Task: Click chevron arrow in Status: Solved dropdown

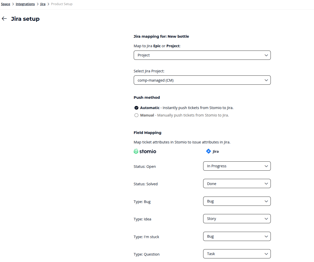Action: pyautogui.click(x=266, y=184)
